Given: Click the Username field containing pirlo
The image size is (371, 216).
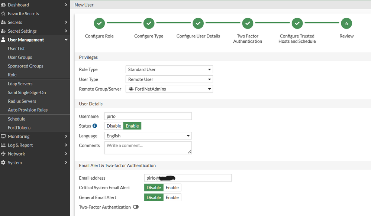Looking at the screenshot, I should (x=148, y=116).
